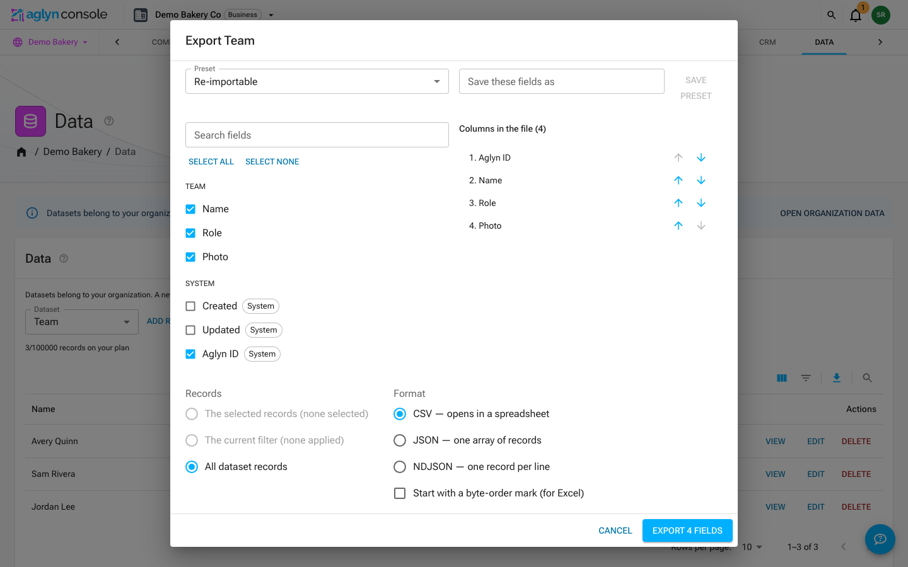Uncheck the Photo field checkbox
The image size is (908, 567).
[x=190, y=257]
